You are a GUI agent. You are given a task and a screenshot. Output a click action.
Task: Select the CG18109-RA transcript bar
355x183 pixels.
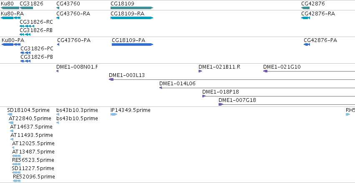131,18
